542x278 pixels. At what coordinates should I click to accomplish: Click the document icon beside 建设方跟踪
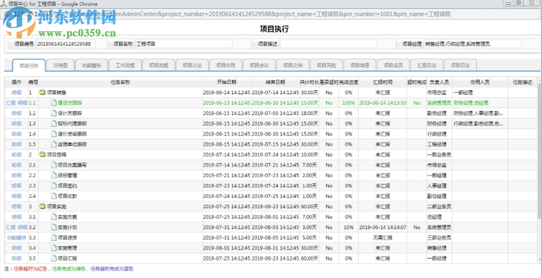(54, 103)
